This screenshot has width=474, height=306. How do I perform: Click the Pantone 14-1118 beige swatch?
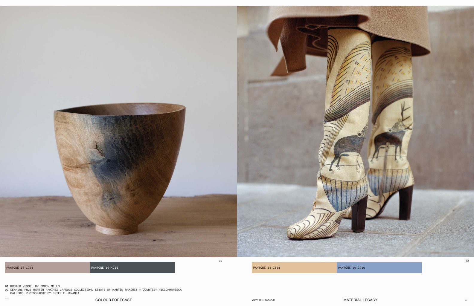click(294, 267)
